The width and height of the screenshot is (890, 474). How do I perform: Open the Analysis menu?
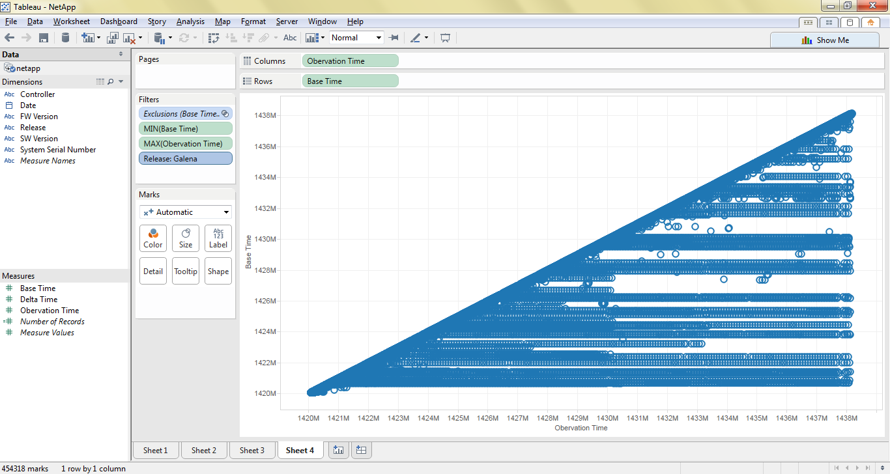[x=190, y=21]
